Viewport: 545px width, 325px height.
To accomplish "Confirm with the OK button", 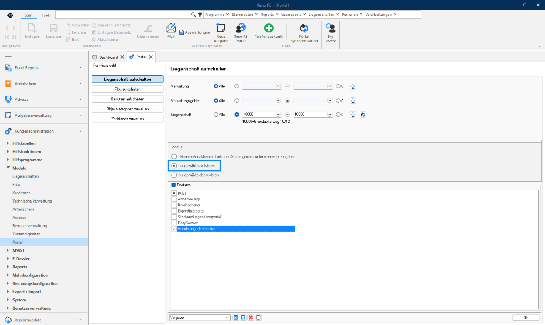I will (525, 317).
